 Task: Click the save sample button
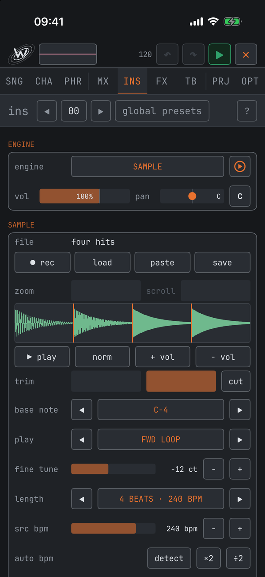(223, 262)
